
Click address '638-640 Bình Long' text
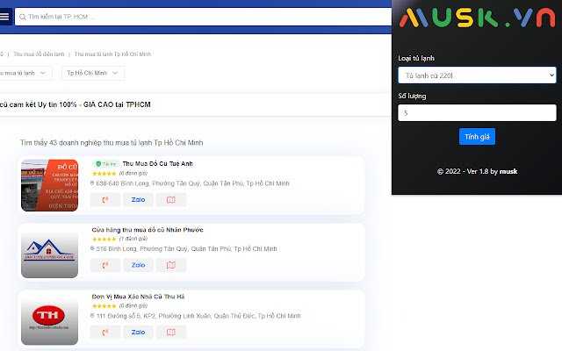pos(192,183)
